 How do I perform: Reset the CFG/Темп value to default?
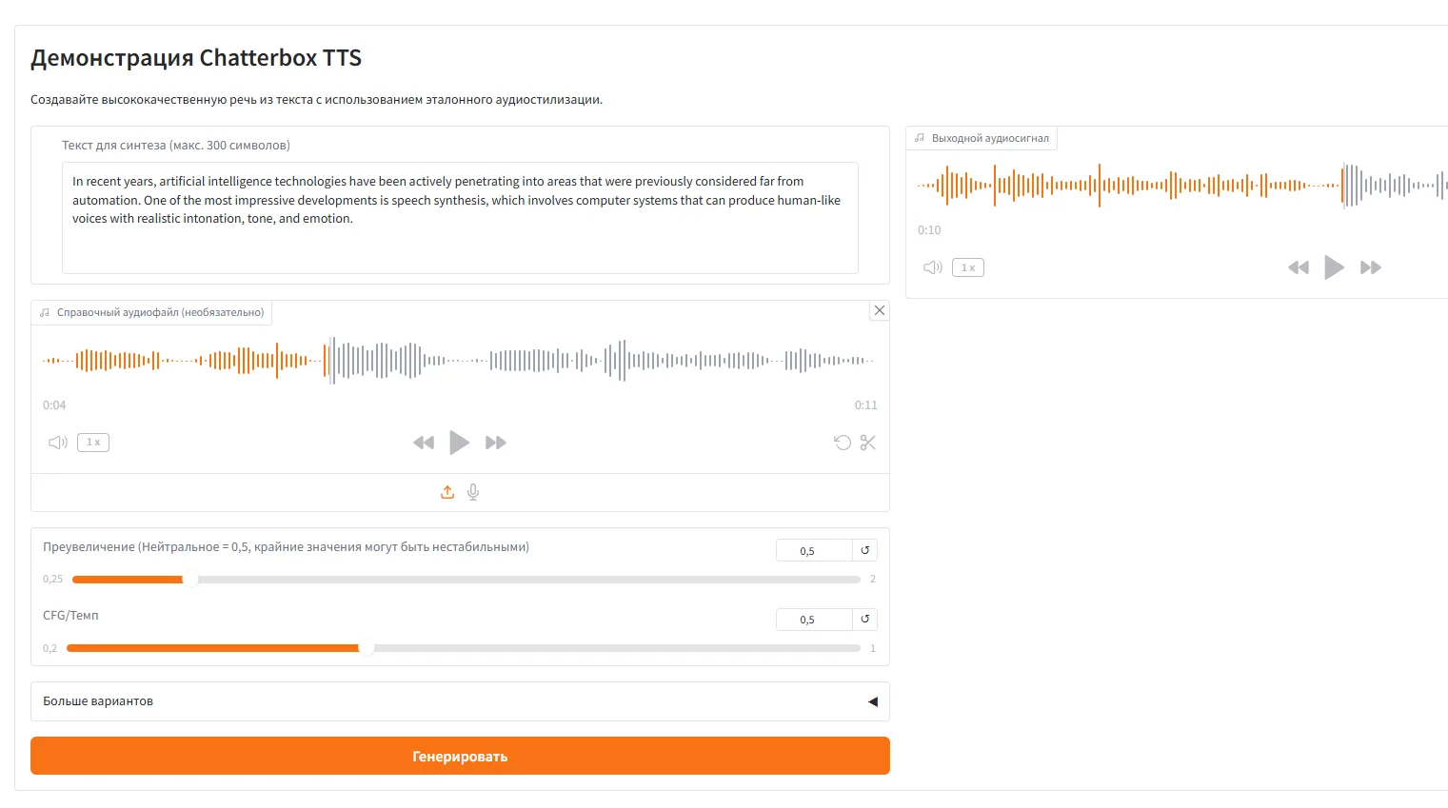[865, 619]
